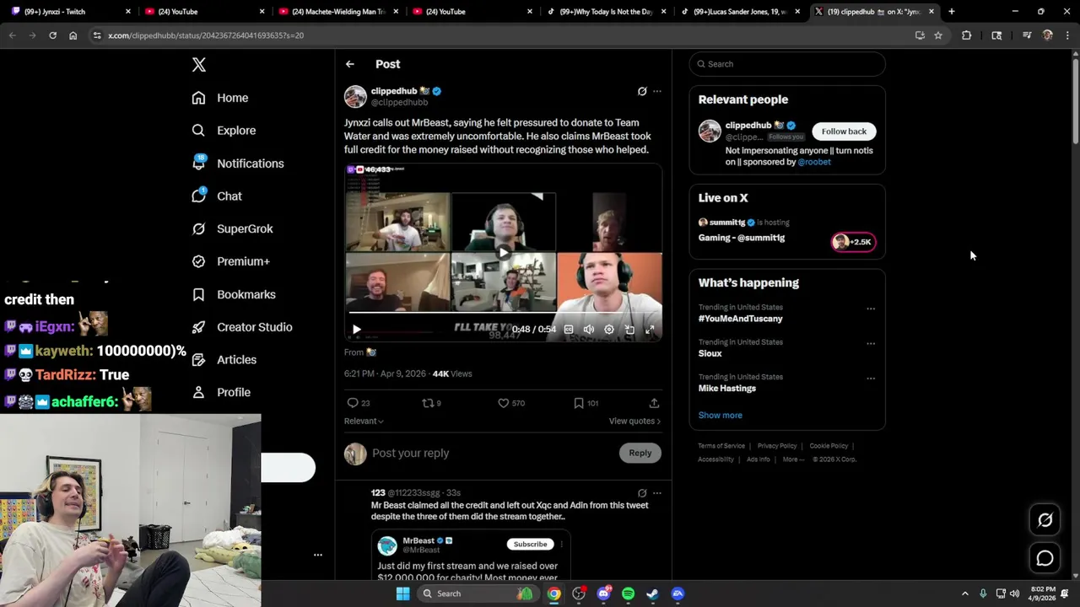Screen dimensions: 1080x607
Task: Click the Reply button
Action: click(x=640, y=454)
